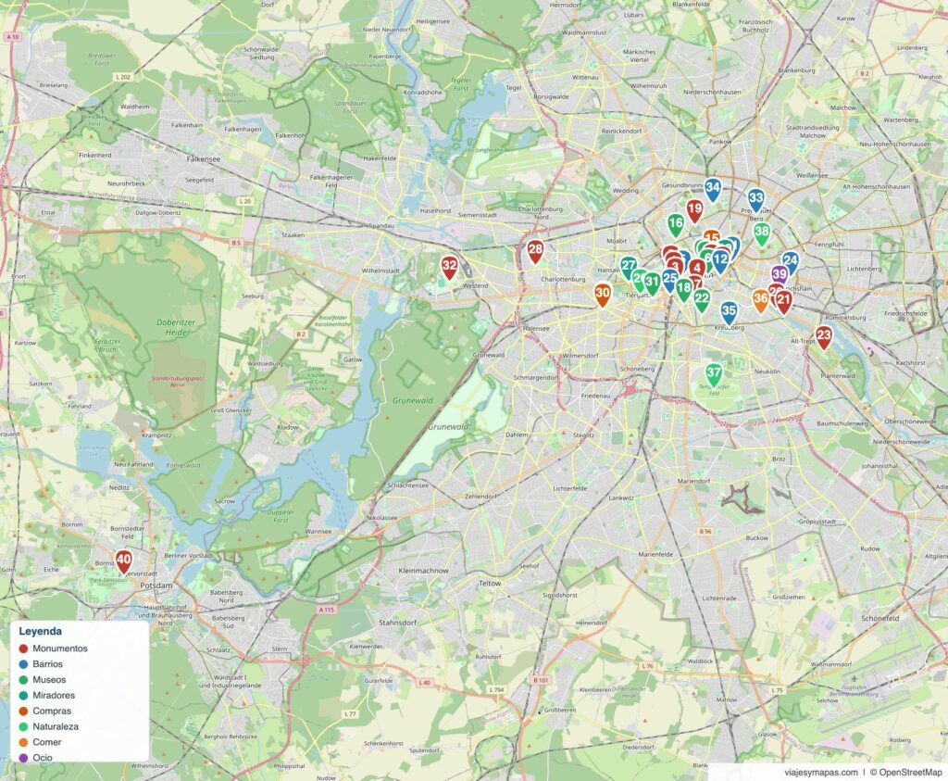Viewport: 948px width, 781px height.
Task: Select blue district marker 12
Action: click(720, 260)
